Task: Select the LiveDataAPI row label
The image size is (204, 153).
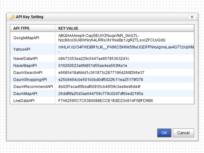Action: click(x=24, y=101)
